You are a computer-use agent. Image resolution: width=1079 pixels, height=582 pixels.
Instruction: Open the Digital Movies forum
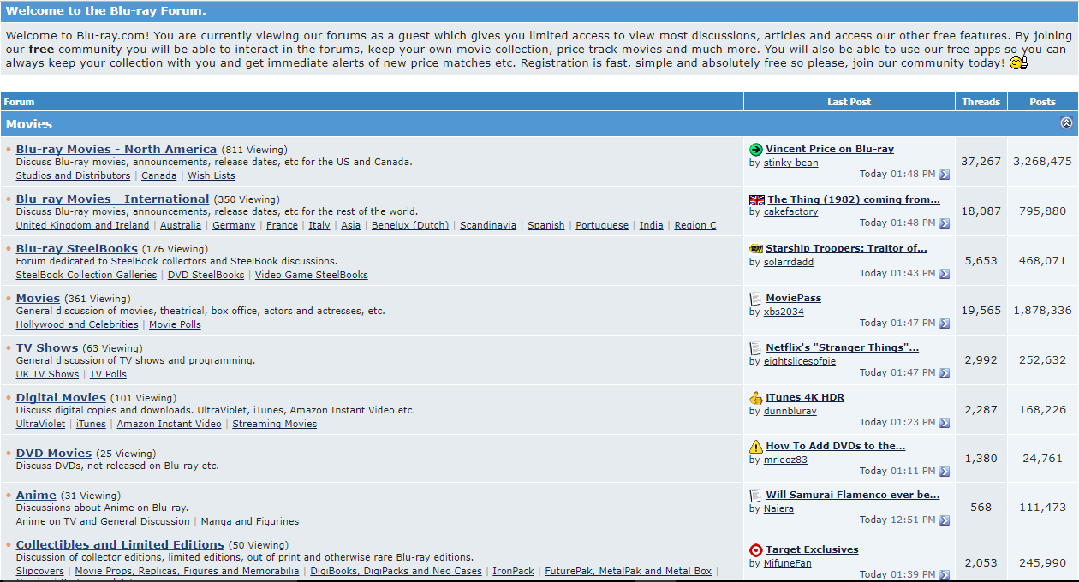click(61, 398)
